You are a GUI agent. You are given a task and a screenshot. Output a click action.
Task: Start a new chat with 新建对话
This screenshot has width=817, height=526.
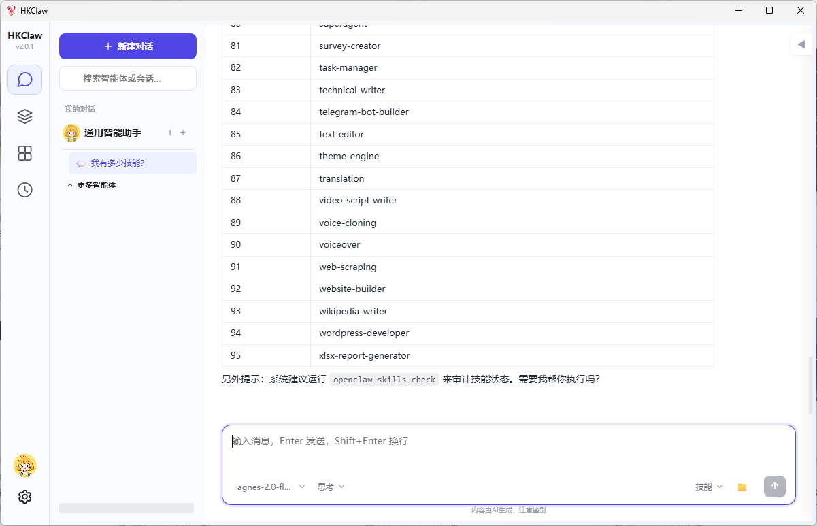128,46
